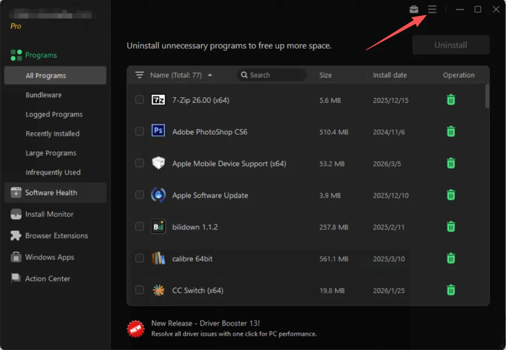Click the Name (Total: 77) header
The width and height of the screenshot is (506, 350).
(176, 75)
